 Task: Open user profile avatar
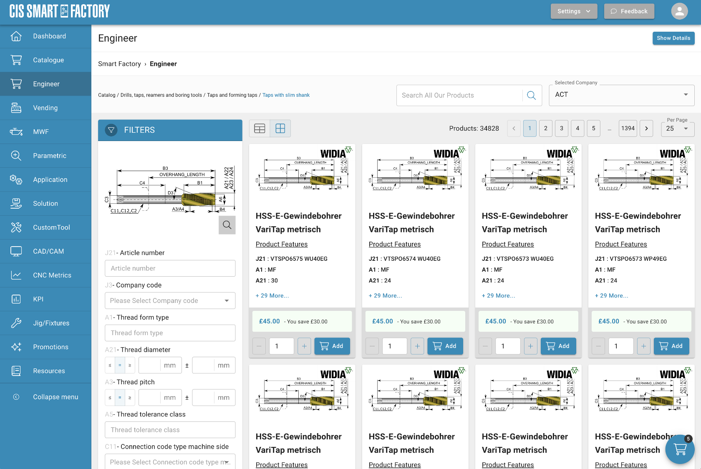[679, 11]
